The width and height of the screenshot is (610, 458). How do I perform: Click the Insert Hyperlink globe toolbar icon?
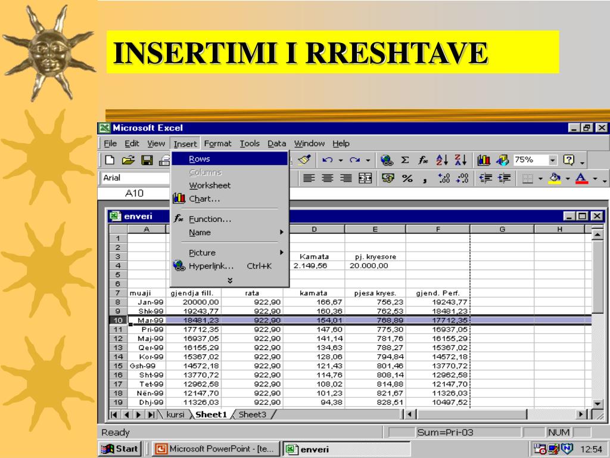(x=387, y=160)
